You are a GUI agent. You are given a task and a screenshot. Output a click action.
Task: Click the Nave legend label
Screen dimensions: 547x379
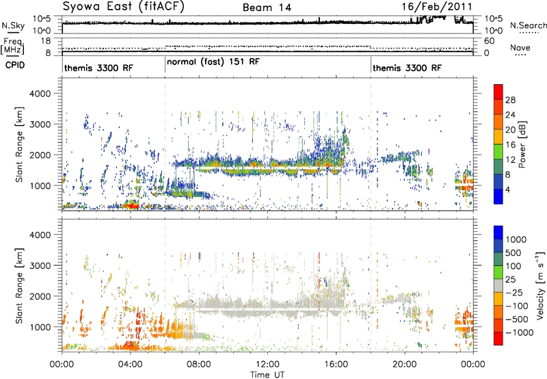tap(520, 47)
